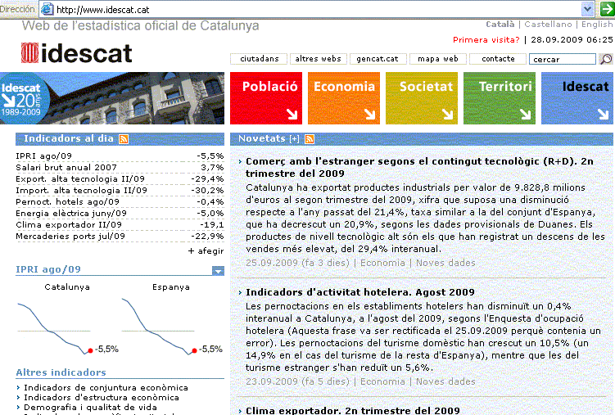Viewport: 615px width, 415px height.
Task: Switch language to Català
Action: [500, 25]
